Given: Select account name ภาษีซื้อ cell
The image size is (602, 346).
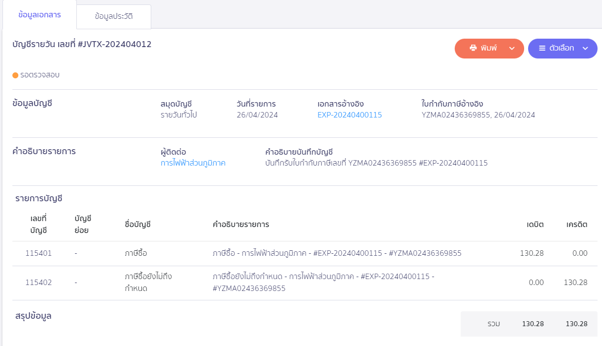Looking at the screenshot, I should pyautogui.click(x=136, y=253).
